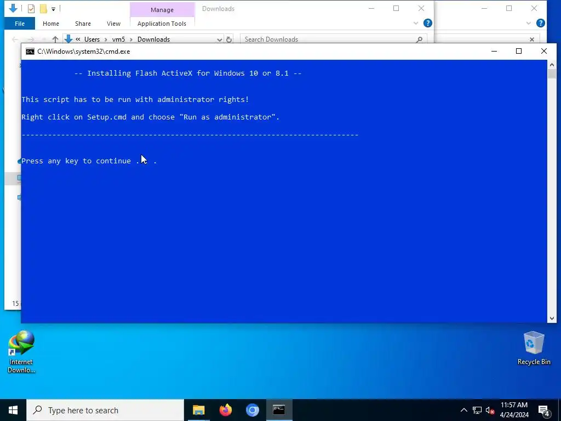Click the Manage contextual tab
561x421 pixels.
coord(162,10)
